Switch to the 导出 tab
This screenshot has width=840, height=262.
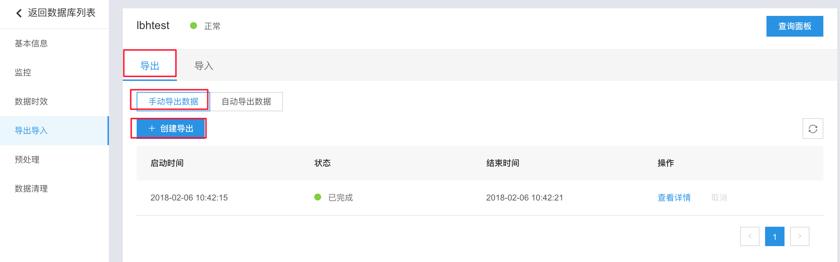(x=150, y=65)
